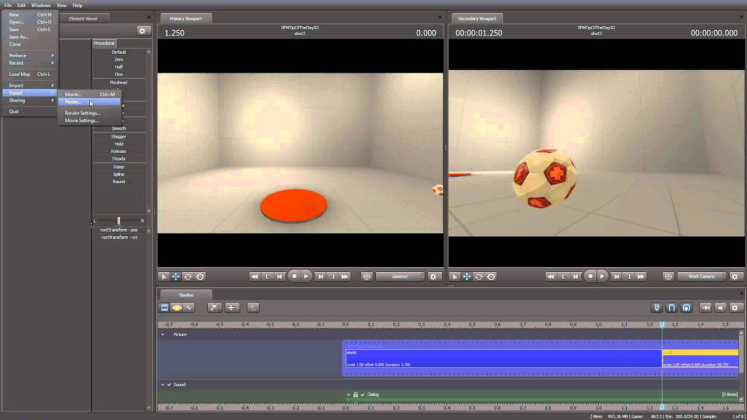The height and width of the screenshot is (420, 747).
Task: Step back one frame in Primary Viewport
Action: click(280, 276)
